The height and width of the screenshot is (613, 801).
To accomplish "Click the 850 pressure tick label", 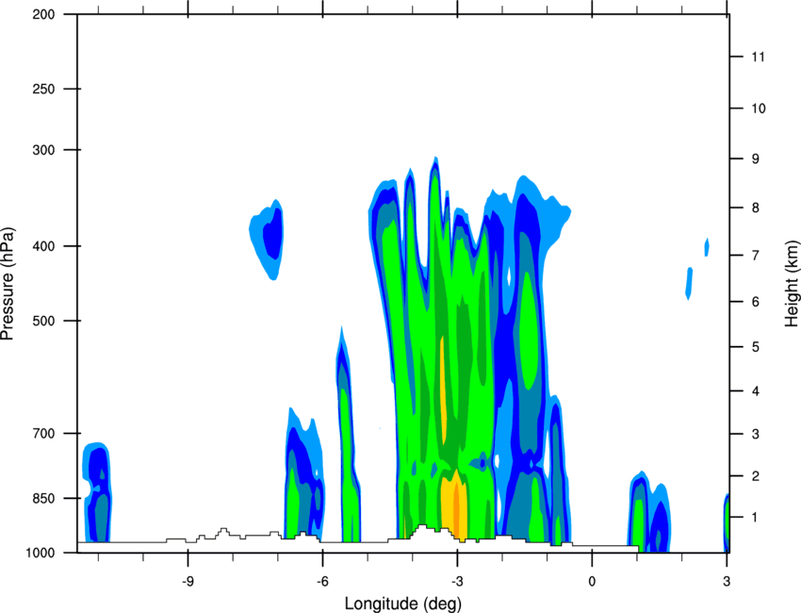I will 43,498.
